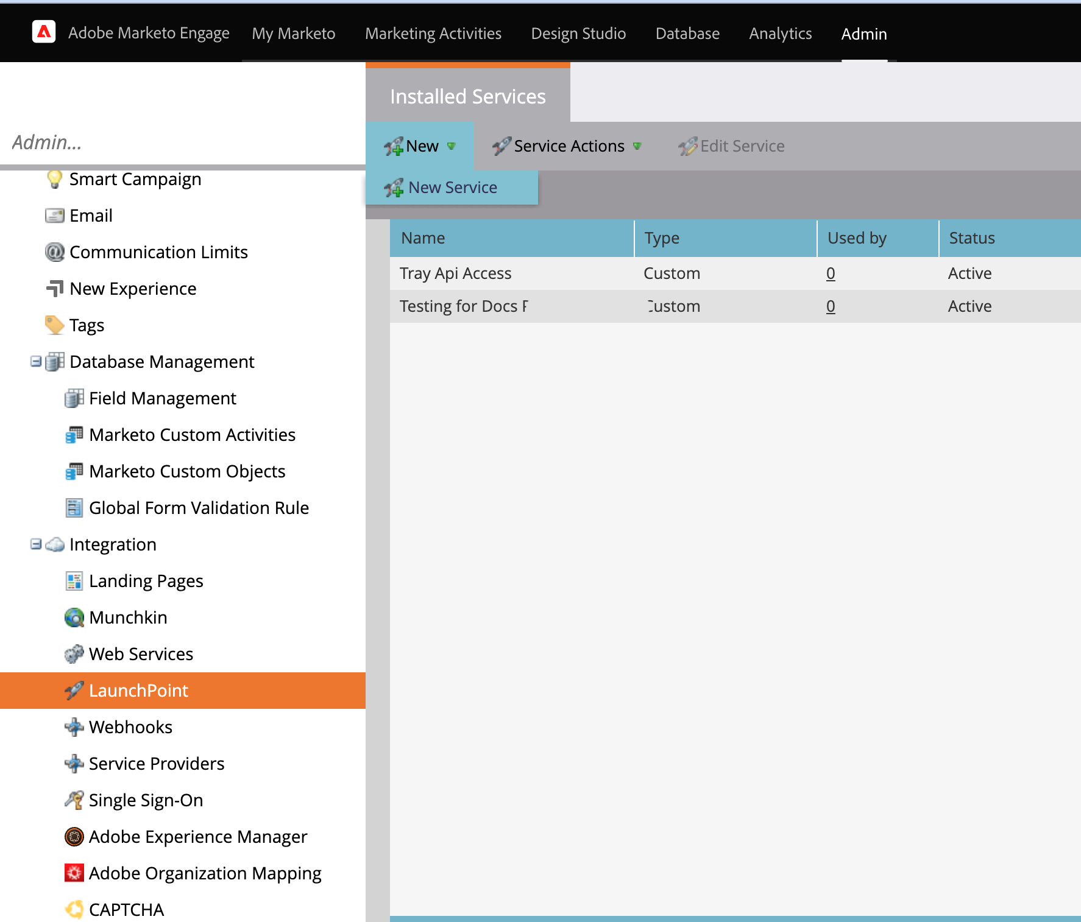1081x922 pixels.
Task: Click the Tags label icon
Action: coord(54,325)
